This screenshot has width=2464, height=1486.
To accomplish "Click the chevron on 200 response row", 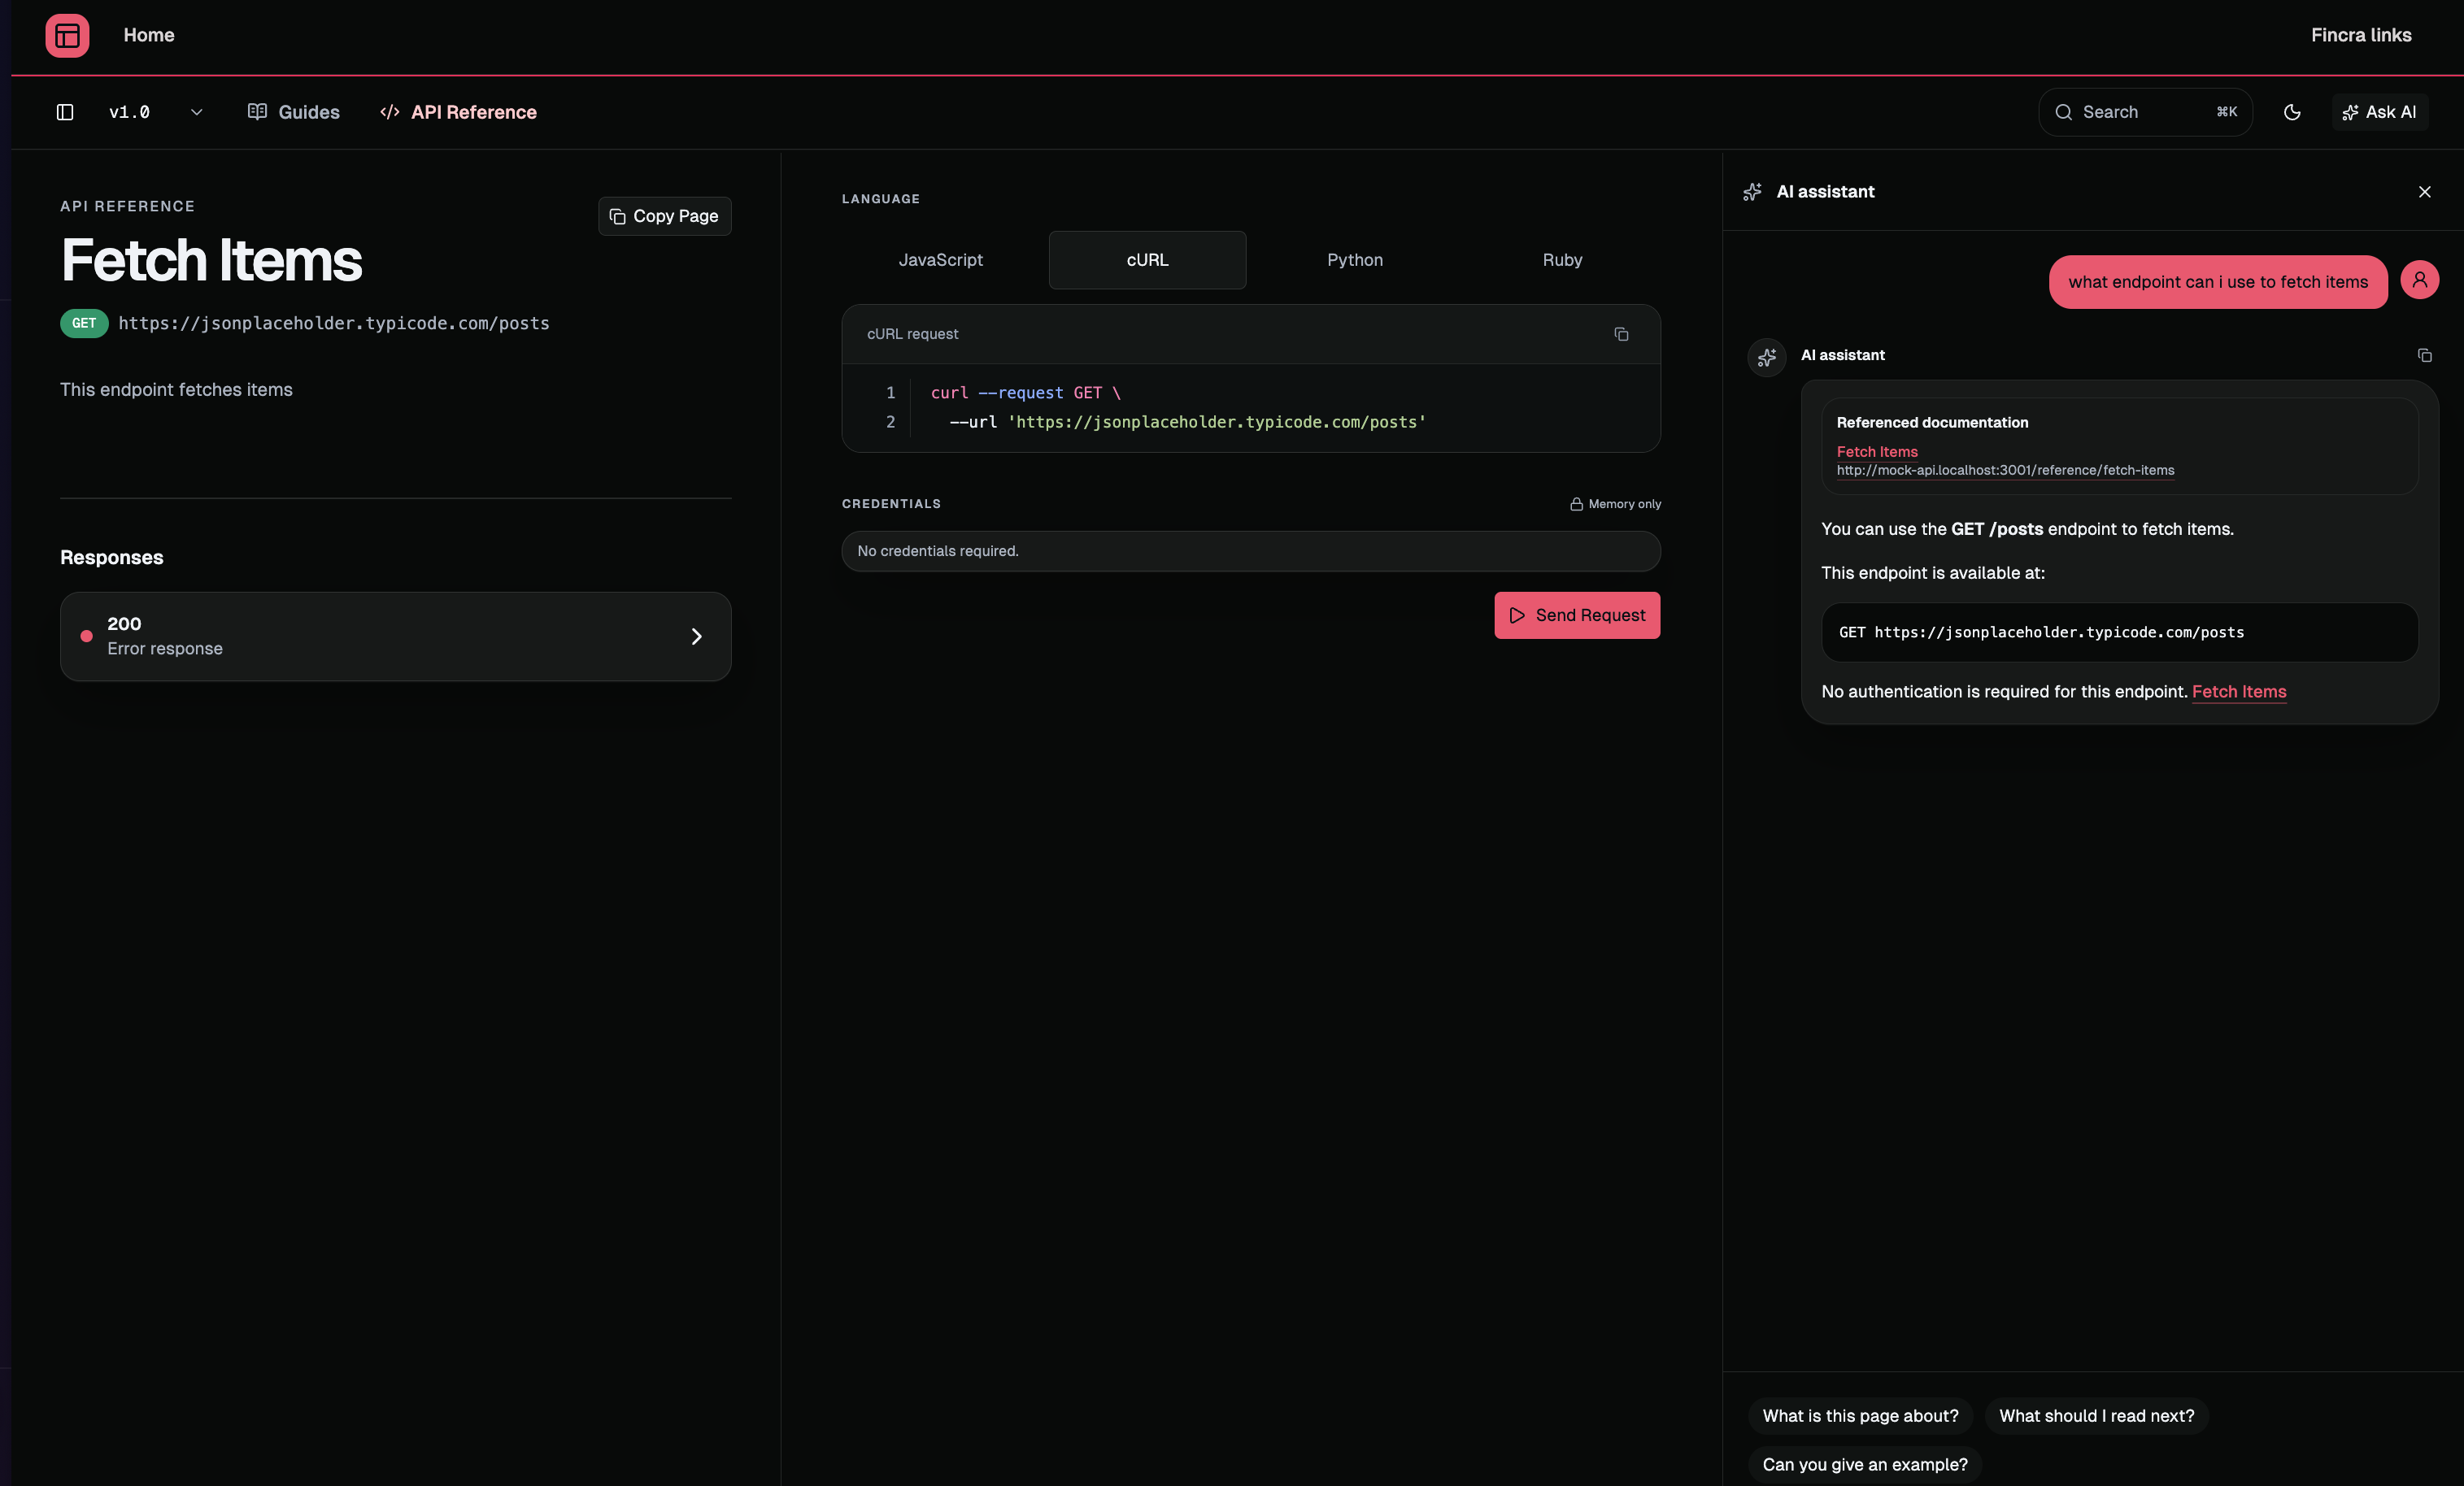I will 697,637.
